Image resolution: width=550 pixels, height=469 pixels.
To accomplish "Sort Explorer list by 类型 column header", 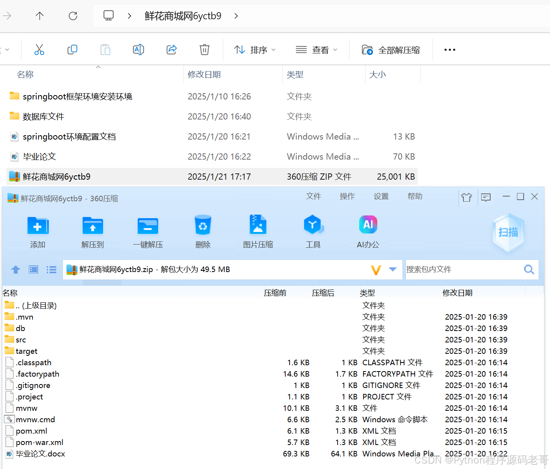I will [x=295, y=74].
